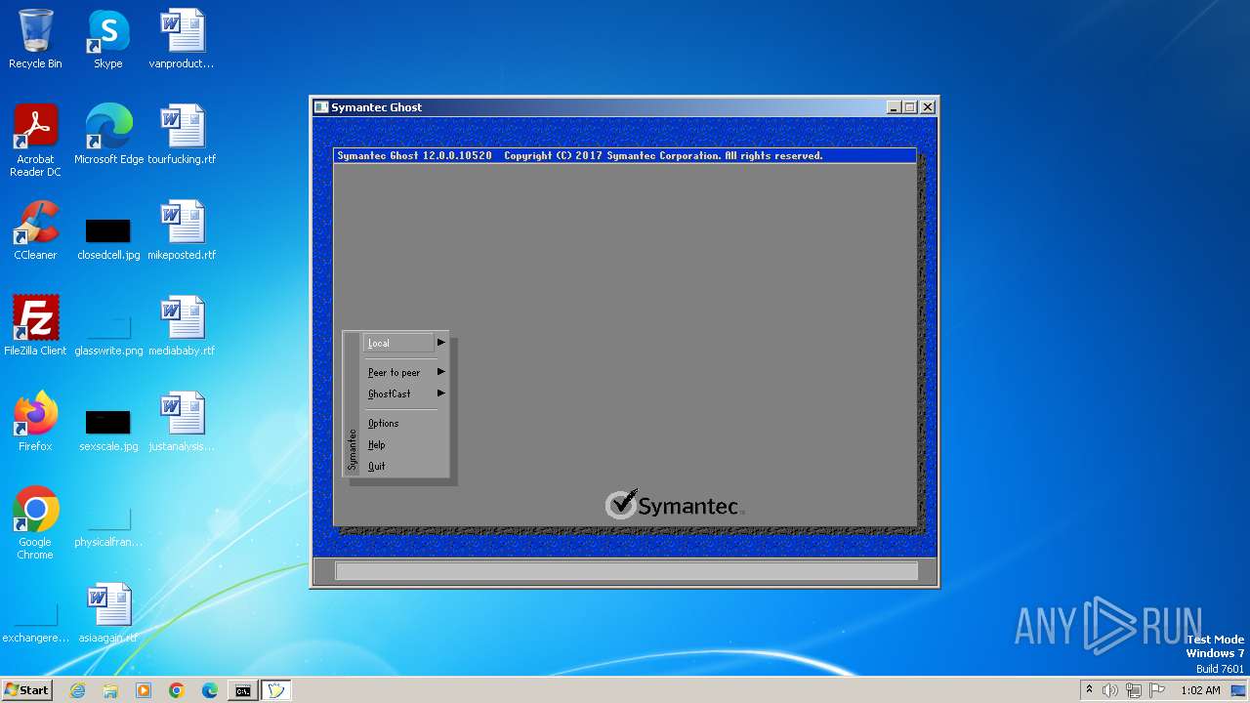Click the Symantec checkmark logo
The height and width of the screenshot is (703, 1250).
point(621,504)
